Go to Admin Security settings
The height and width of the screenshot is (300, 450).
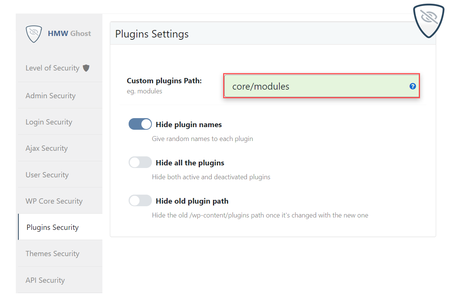[51, 96]
